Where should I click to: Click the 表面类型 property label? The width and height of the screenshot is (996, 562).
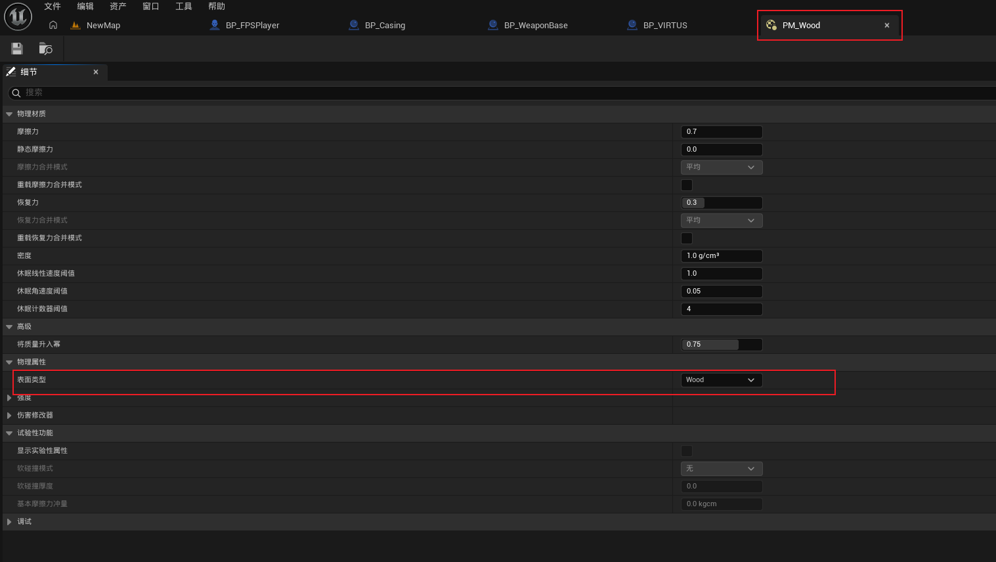(32, 380)
